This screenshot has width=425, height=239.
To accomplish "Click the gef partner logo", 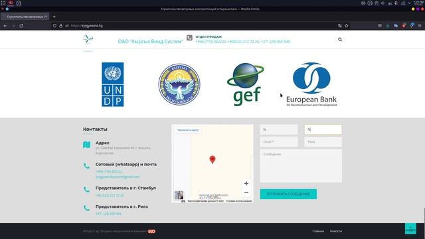I will (246, 84).
